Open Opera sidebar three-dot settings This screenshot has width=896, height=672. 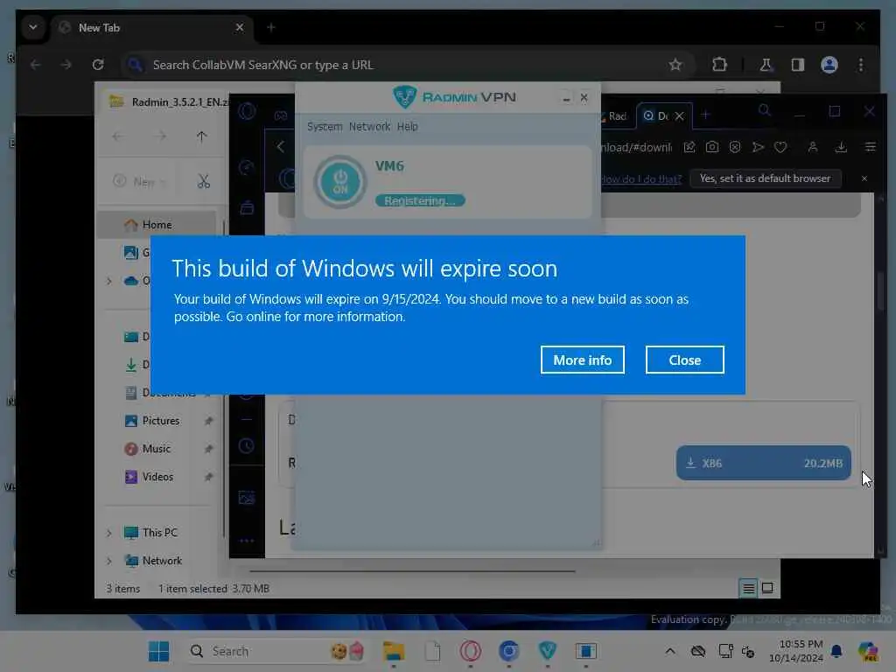pos(246,541)
